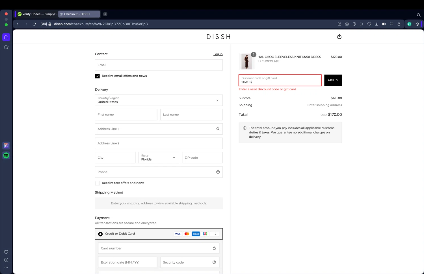Open the sidebar history clock icon

pos(6,260)
